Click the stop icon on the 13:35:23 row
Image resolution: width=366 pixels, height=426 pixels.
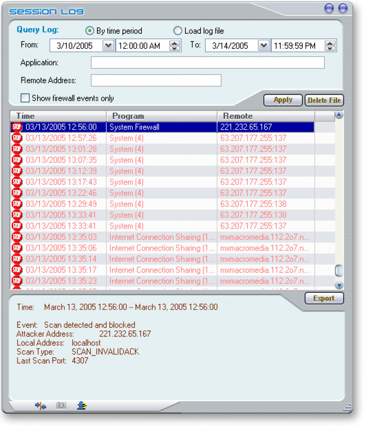click(17, 281)
